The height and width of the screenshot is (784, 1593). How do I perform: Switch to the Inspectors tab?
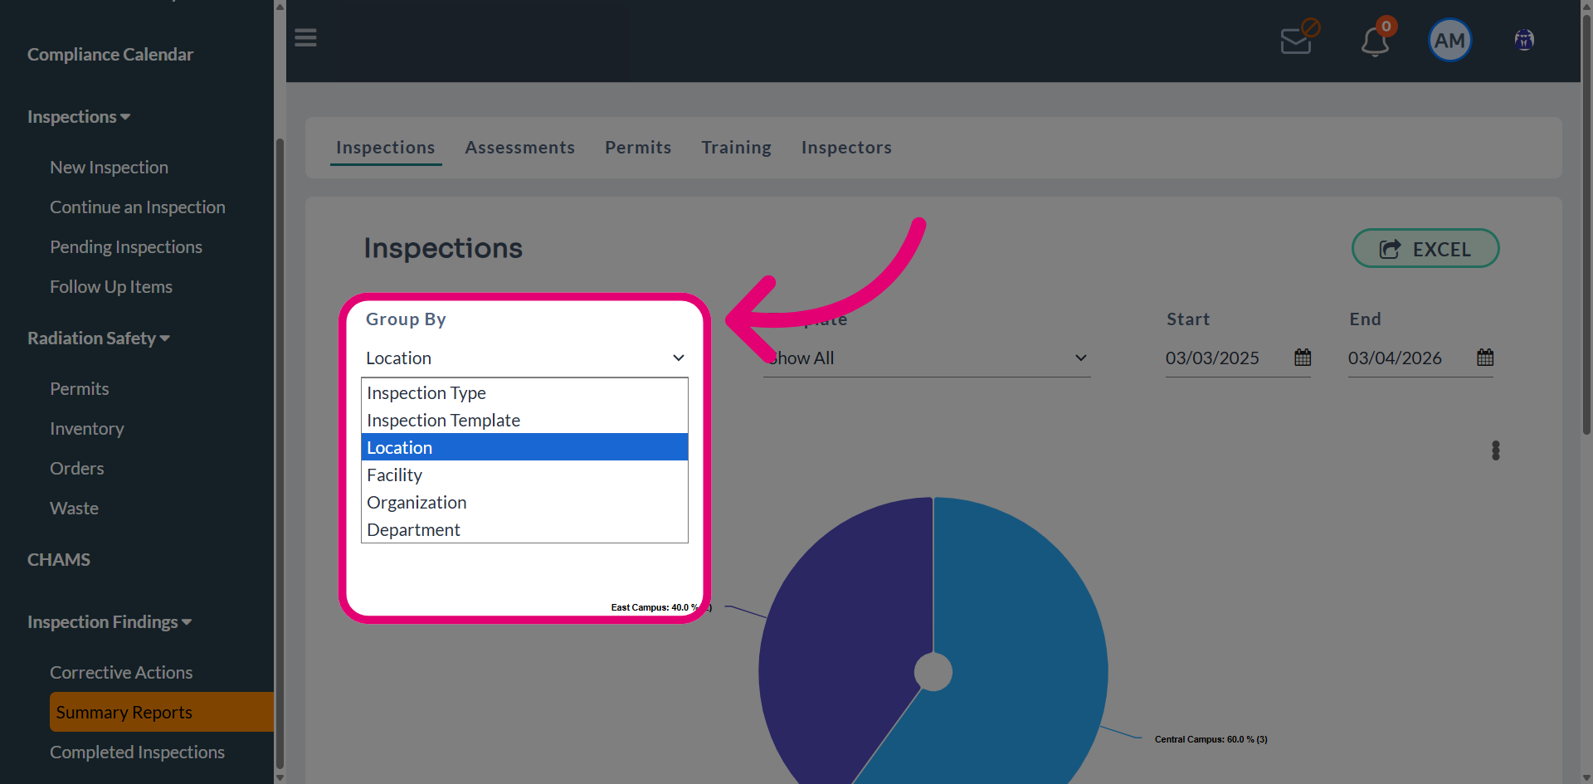tap(846, 148)
